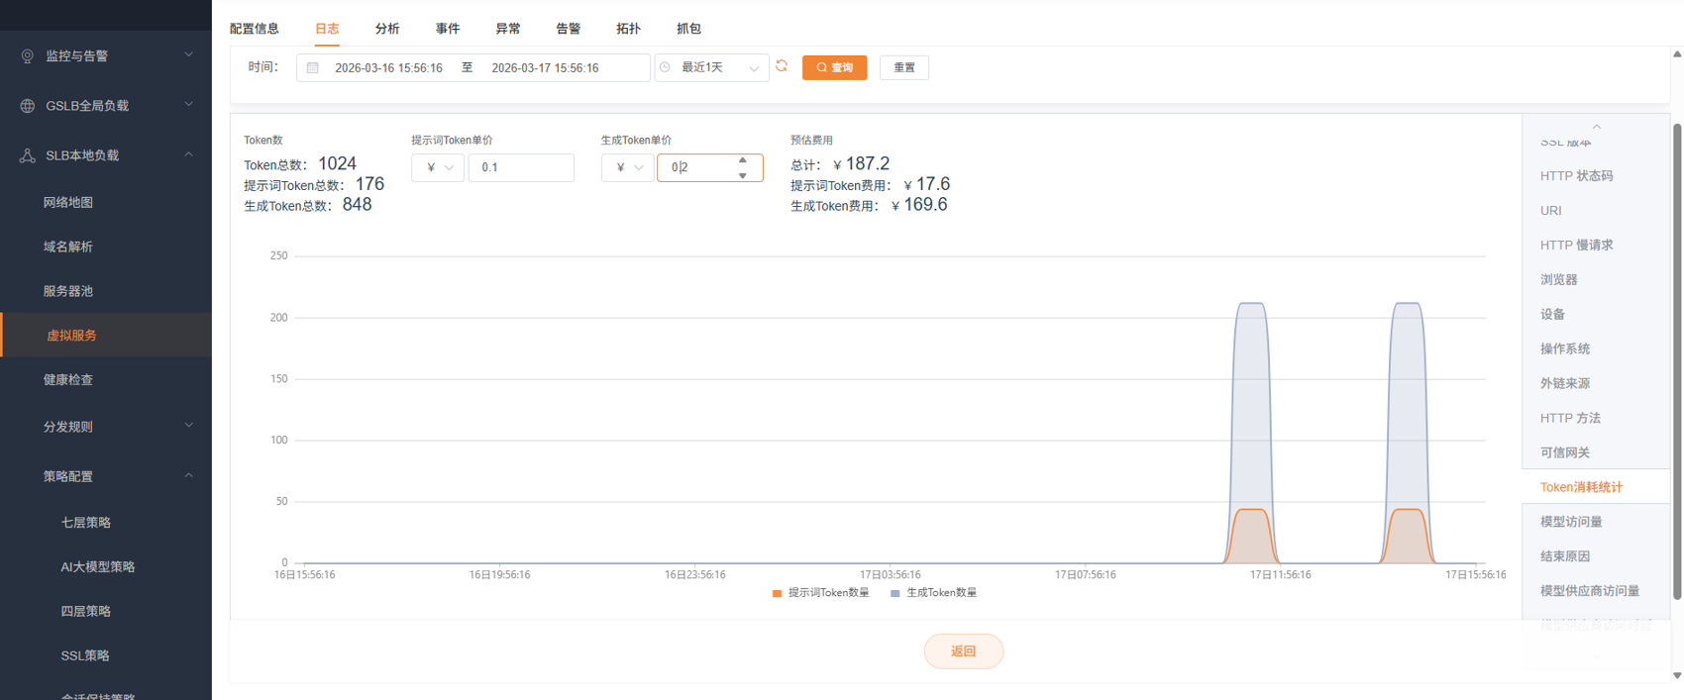Viewport: 1684px width, 700px height.
Task: Switch to the 告警 tab
Action: coord(568,29)
